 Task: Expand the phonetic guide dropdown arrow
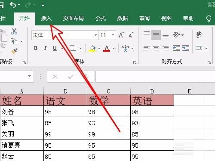132,48
